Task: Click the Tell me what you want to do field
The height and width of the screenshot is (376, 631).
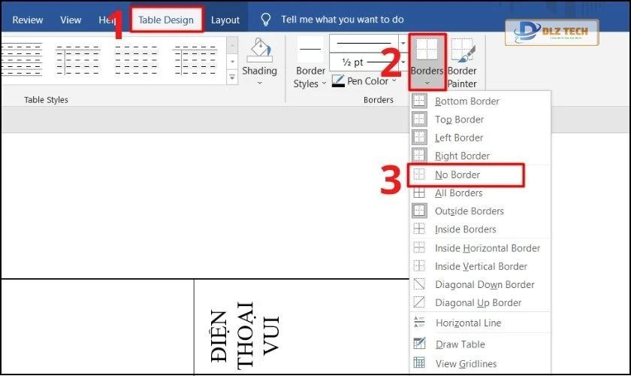Action: tap(342, 20)
